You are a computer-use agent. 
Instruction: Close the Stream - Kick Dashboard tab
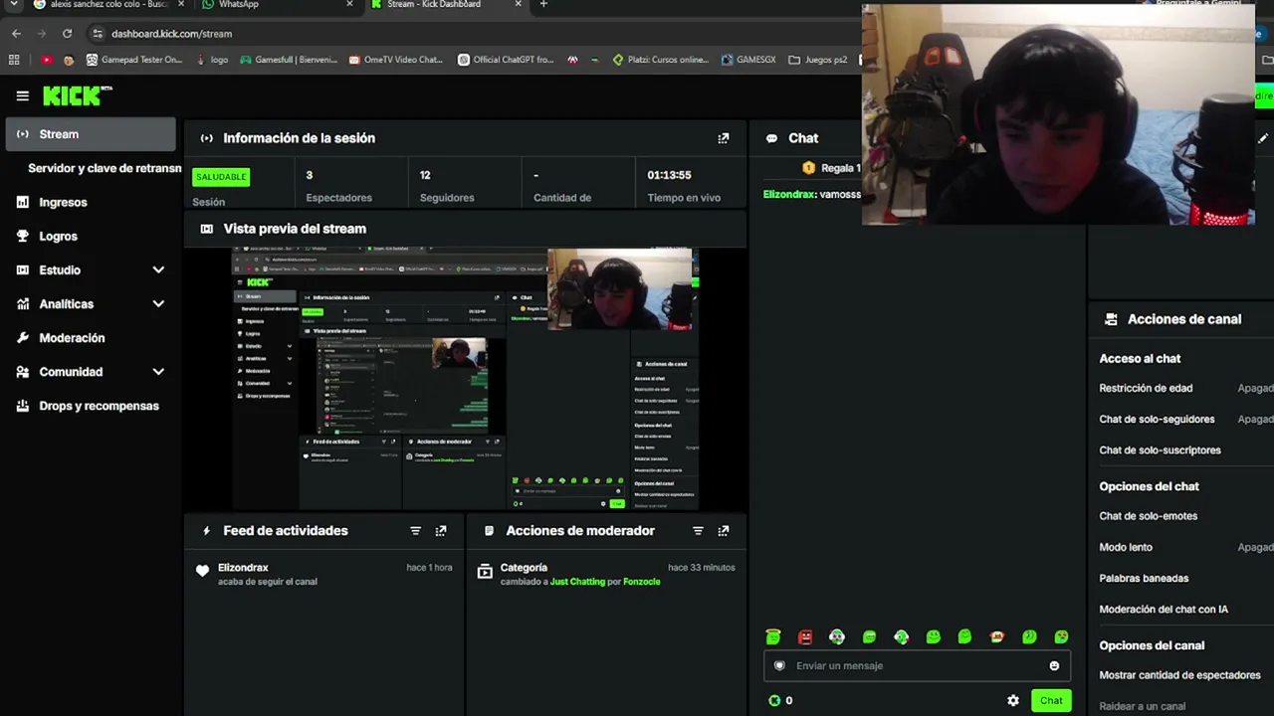tap(519, 5)
